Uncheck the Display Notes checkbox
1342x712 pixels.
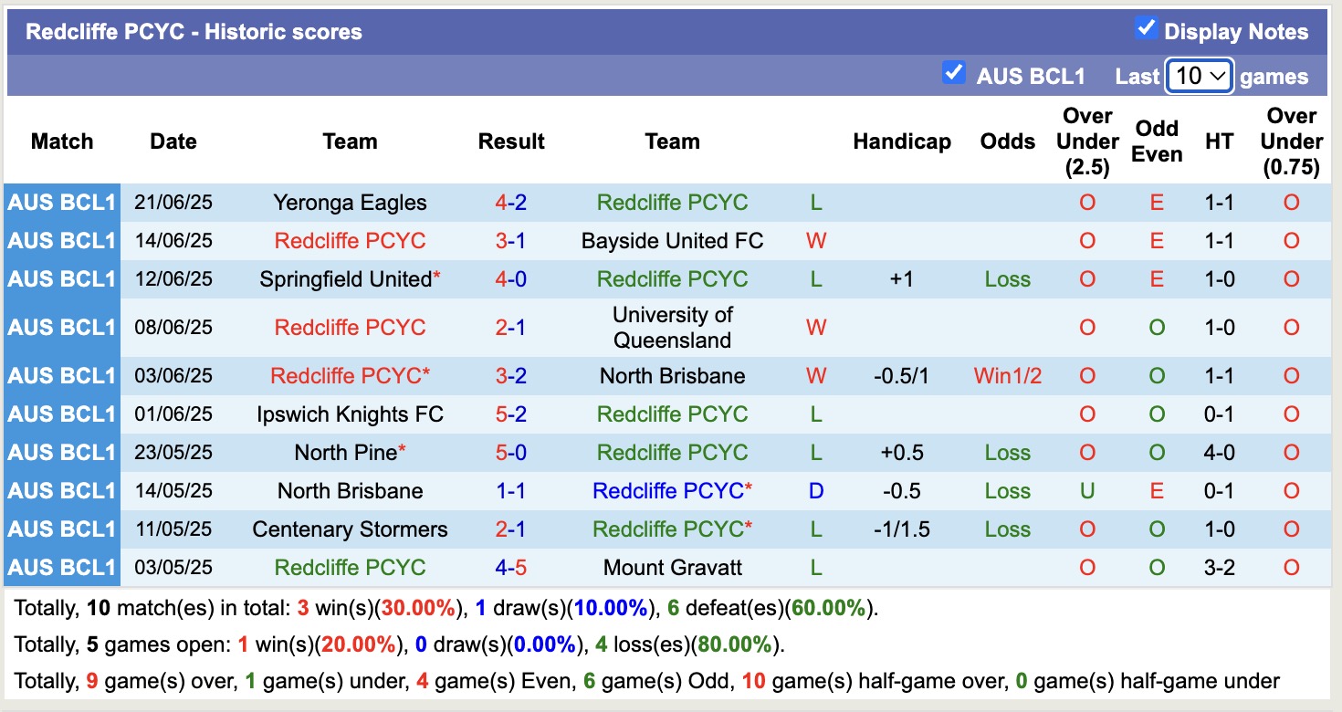coord(1145,28)
